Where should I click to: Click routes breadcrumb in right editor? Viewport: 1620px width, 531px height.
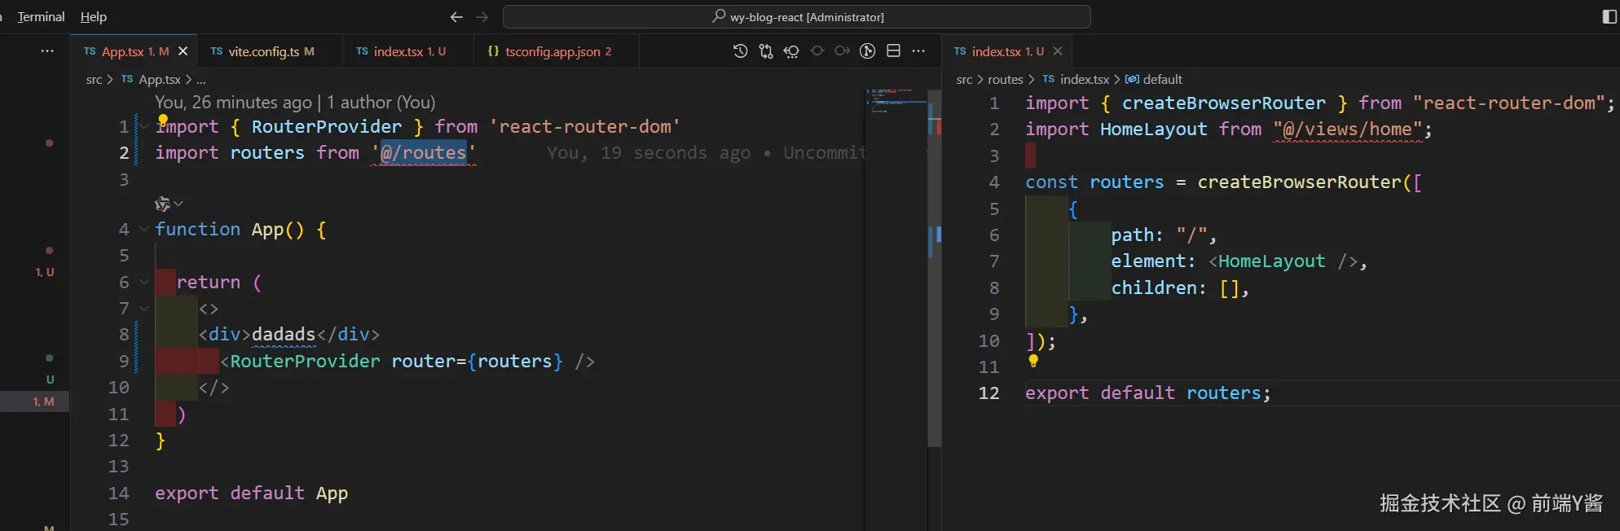pos(1006,80)
